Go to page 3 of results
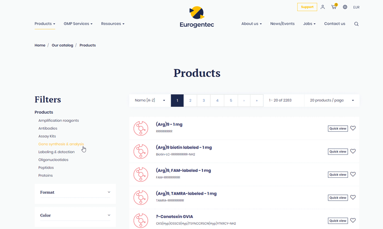The image size is (383, 229). coord(203,100)
